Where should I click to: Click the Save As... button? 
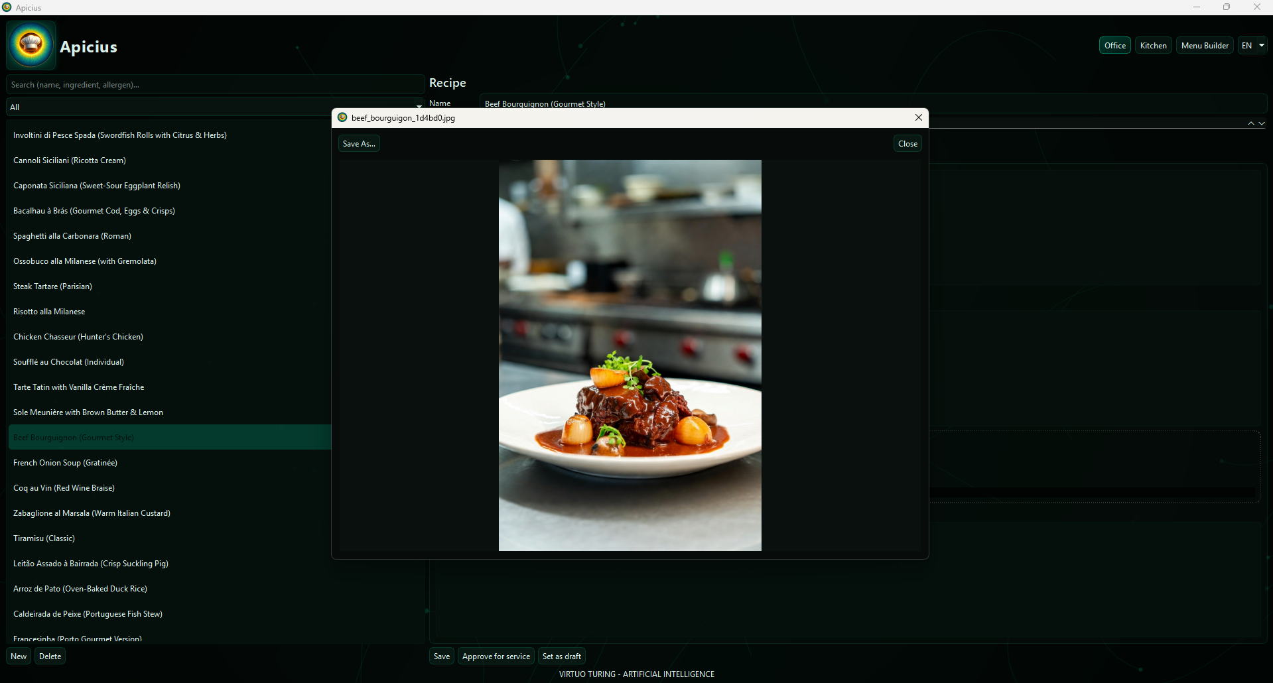point(358,143)
